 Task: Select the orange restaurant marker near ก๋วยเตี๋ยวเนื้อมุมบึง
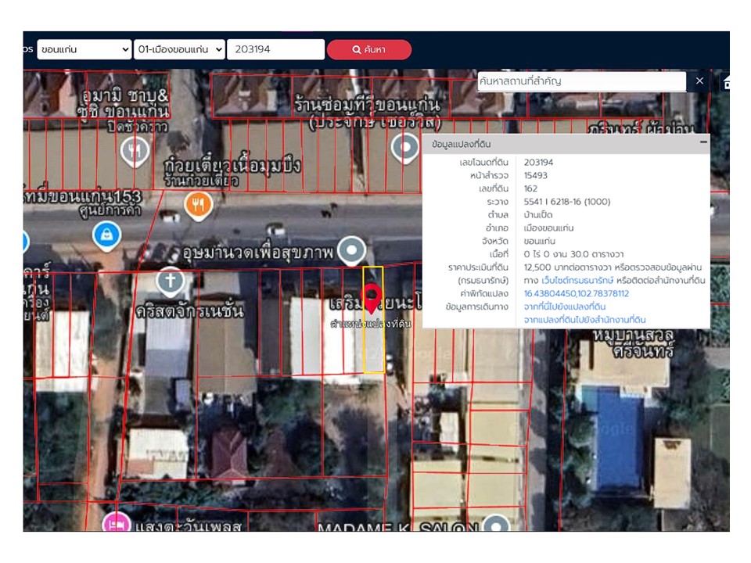pos(199,205)
